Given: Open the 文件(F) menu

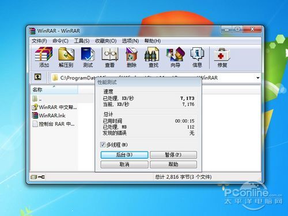Looking at the screenshot, I should [x=39, y=41].
